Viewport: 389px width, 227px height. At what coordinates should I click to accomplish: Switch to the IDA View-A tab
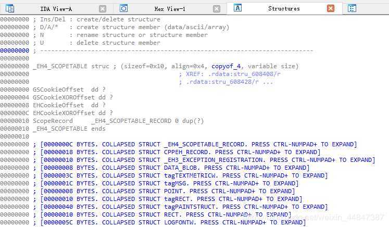click(x=56, y=9)
